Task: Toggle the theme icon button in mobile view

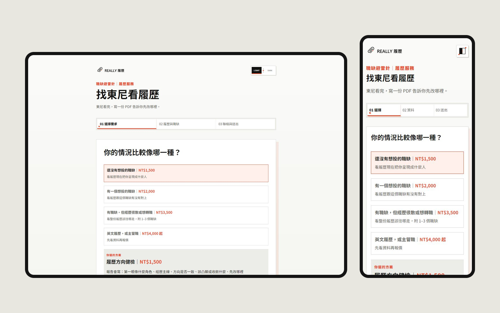Action: [462, 51]
